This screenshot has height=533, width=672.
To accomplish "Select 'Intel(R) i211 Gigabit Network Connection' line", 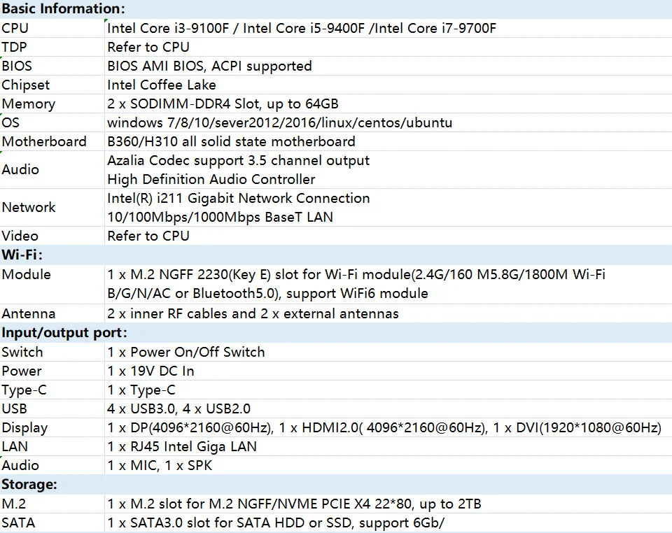I will (239, 198).
